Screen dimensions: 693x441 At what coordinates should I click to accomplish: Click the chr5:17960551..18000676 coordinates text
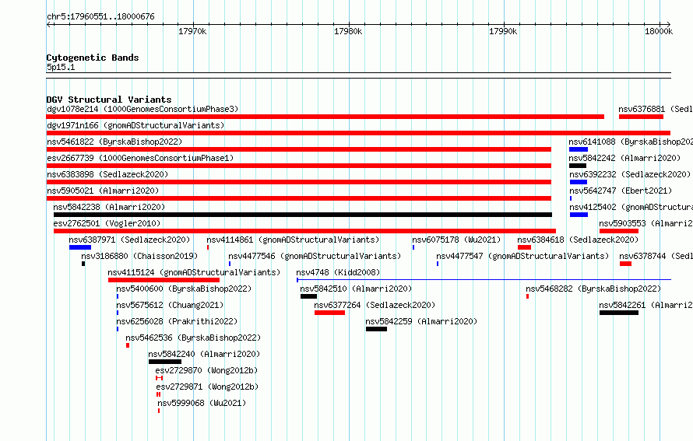100,16
